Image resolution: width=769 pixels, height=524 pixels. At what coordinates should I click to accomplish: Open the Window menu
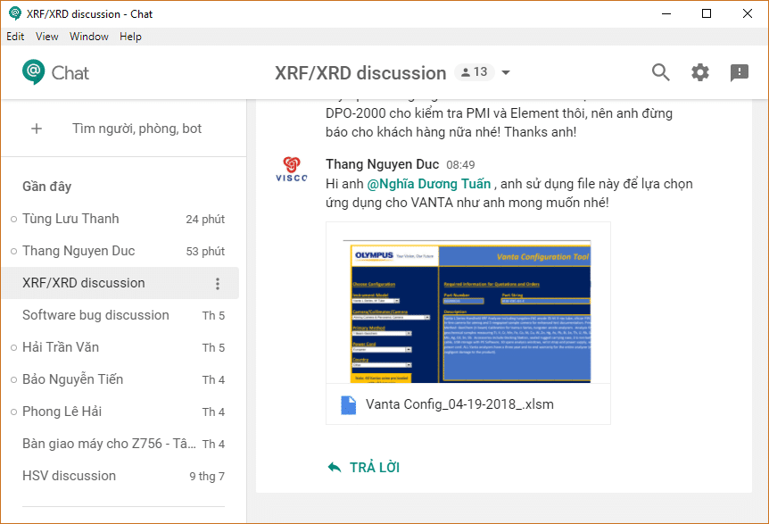tap(89, 37)
